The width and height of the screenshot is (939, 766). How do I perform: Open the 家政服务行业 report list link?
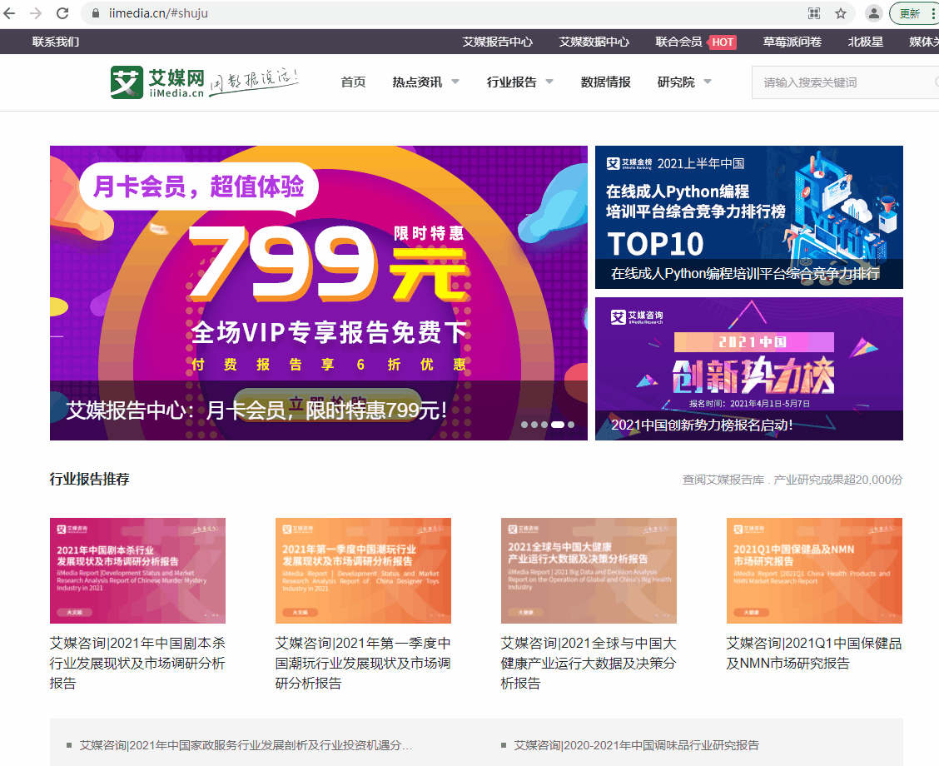pyautogui.click(x=246, y=745)
